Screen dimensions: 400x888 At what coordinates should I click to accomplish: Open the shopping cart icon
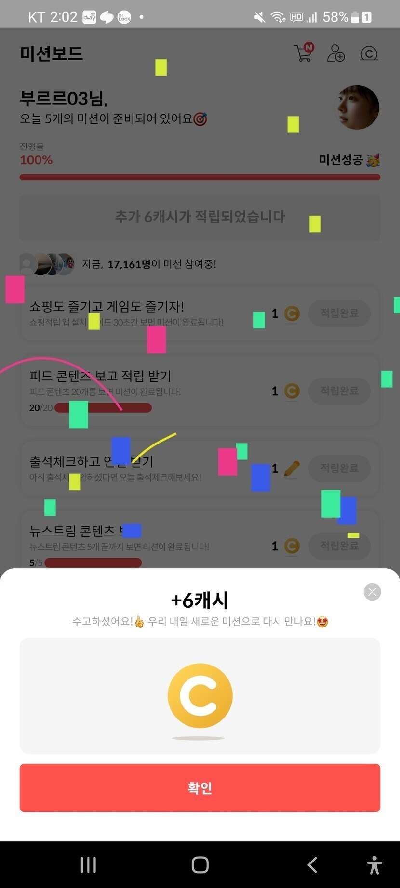point(304,52)
